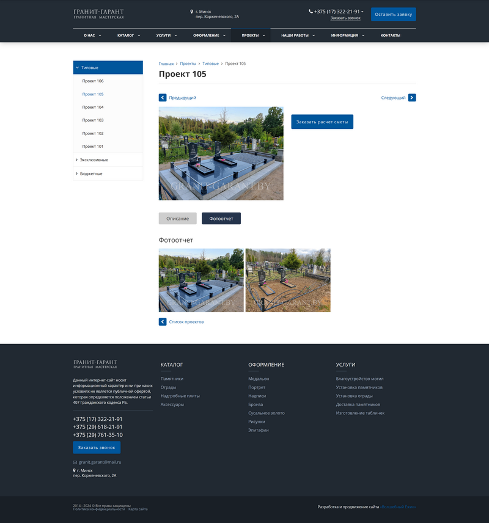Open footer Ограды link

pos(168,387)
